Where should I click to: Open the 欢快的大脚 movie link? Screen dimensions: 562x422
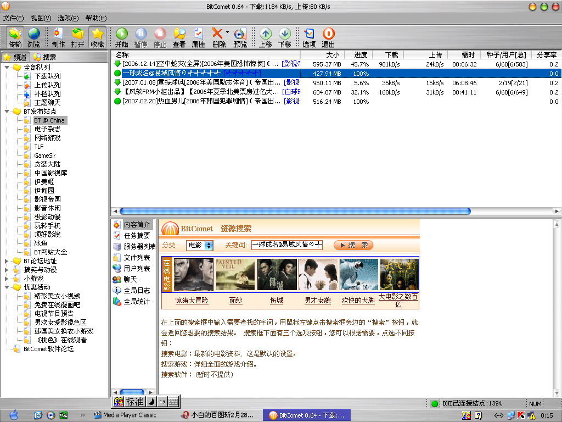pos(358,301)
